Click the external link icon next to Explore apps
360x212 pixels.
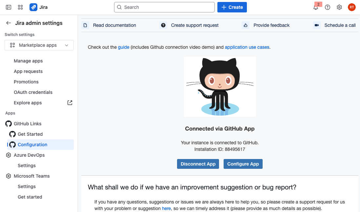70,103
